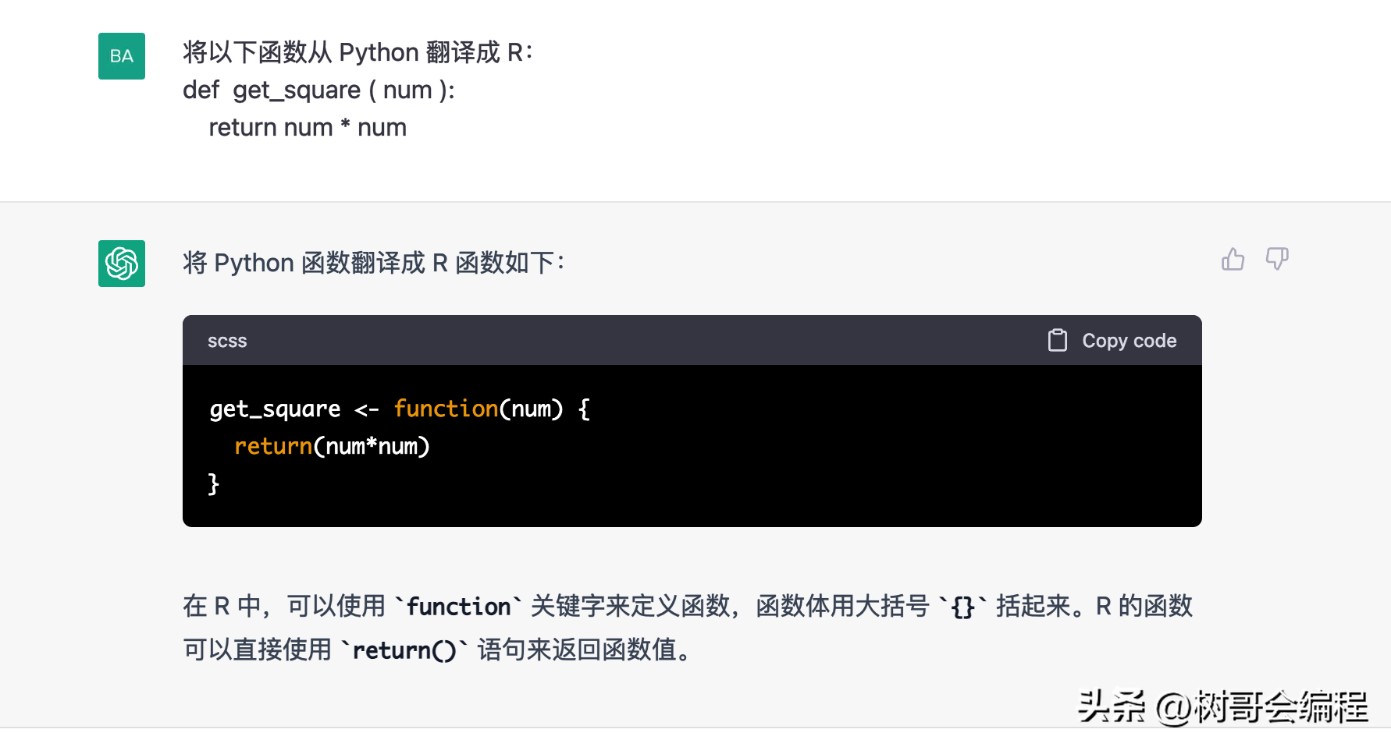Image resolution: width=1391 pixels, height=747 pixels.
Task: Click the BA user avatar square
Action: [x=121, y=55]
